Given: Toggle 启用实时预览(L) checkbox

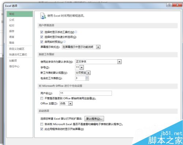Looking at the screenshot, I should [x=42, y=42].
